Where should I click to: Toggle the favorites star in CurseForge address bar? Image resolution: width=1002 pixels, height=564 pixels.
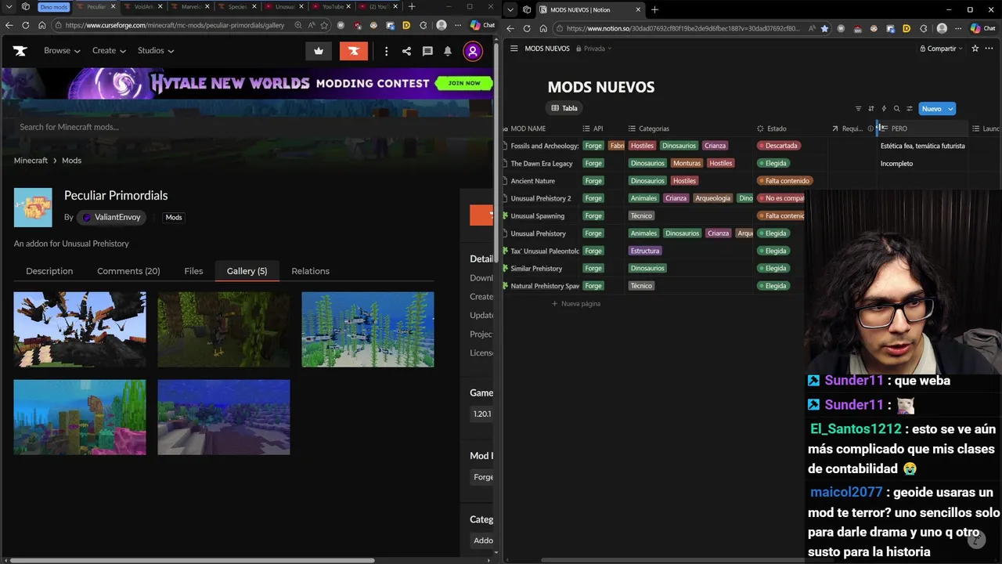pos(324,25)
